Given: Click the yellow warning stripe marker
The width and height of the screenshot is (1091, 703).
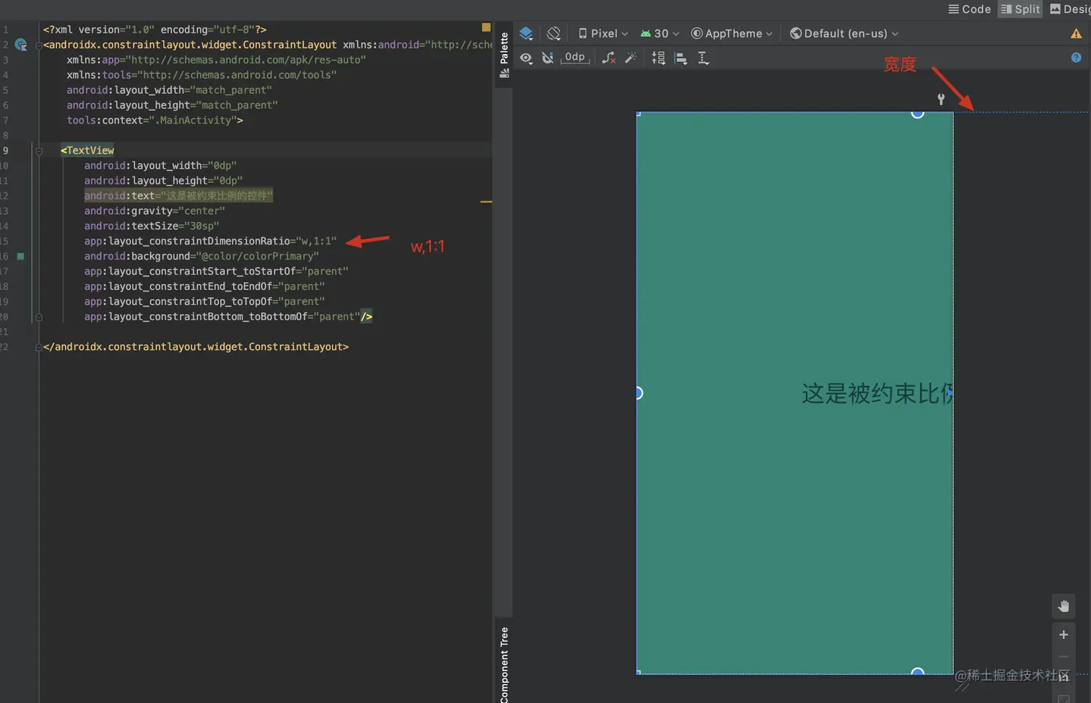Looking at the screenshot, I should click(486, 202).
